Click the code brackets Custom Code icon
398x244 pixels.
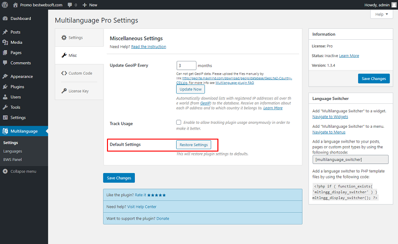point(64,73)
